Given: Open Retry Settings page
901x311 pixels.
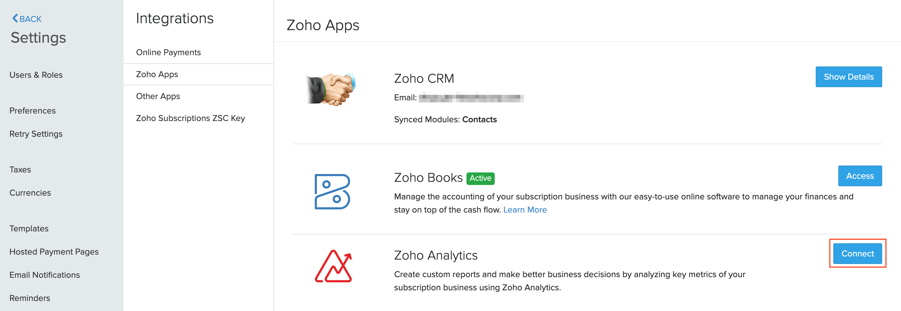Looking at the screenshot, I should click(x=36, y=134).
